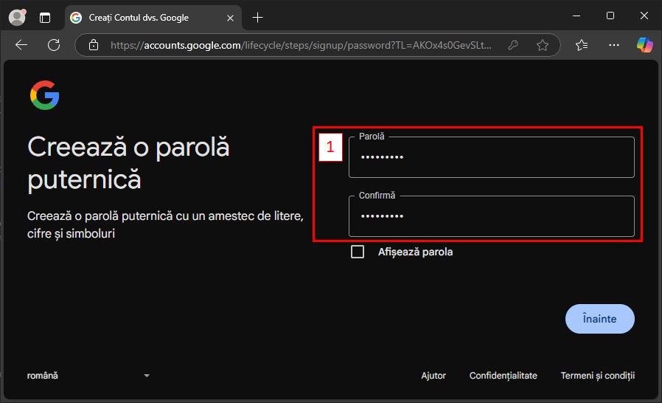Add the page to favorites with the star
Viewport: 662px width, 403px height.
coord(543,45)
